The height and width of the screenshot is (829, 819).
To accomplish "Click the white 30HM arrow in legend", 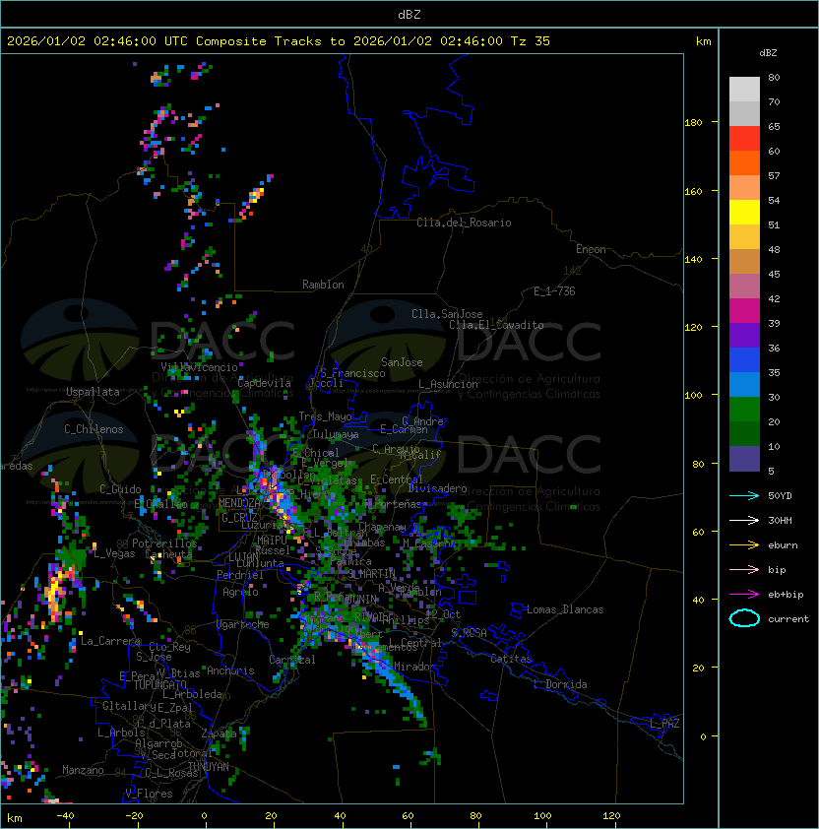I will click(x=744, y=520).
